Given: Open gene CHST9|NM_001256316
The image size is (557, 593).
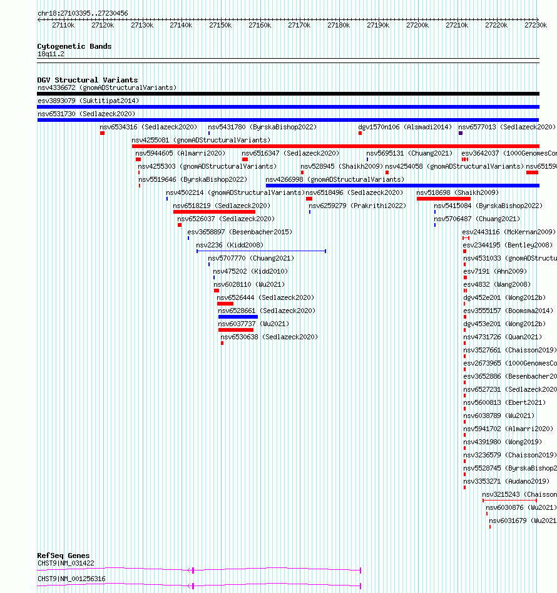Looking at the screenshot, I should [71, 579].
